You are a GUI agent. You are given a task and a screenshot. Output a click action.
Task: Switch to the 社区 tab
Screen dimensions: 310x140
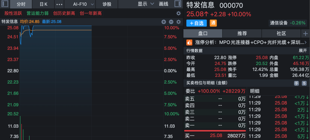[x=281, y=34]
